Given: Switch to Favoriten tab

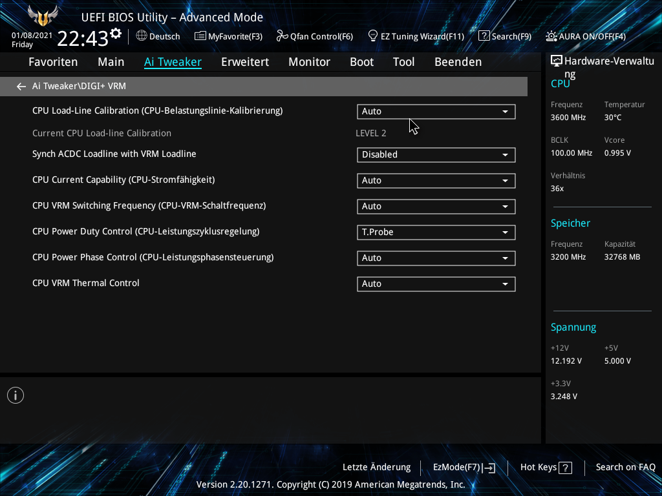Looking at the screenshot, I should pyautogui.click(x=53, y=62).
